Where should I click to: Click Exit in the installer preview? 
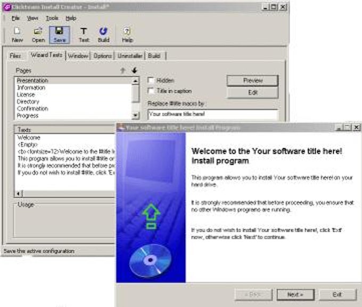point(338,295)
